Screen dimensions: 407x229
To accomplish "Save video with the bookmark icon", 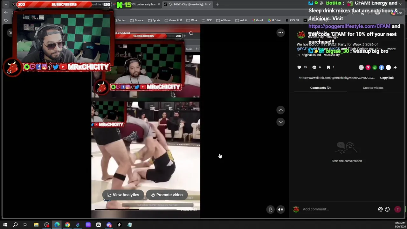I will (x=328, y=67).
